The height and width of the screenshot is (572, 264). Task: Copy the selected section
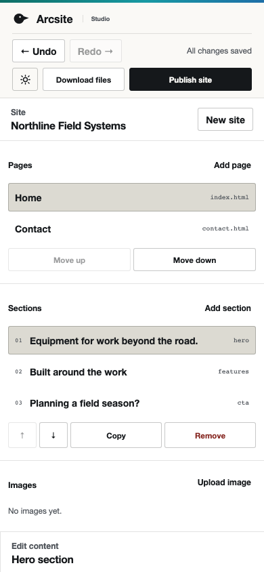tap(116, 435)
